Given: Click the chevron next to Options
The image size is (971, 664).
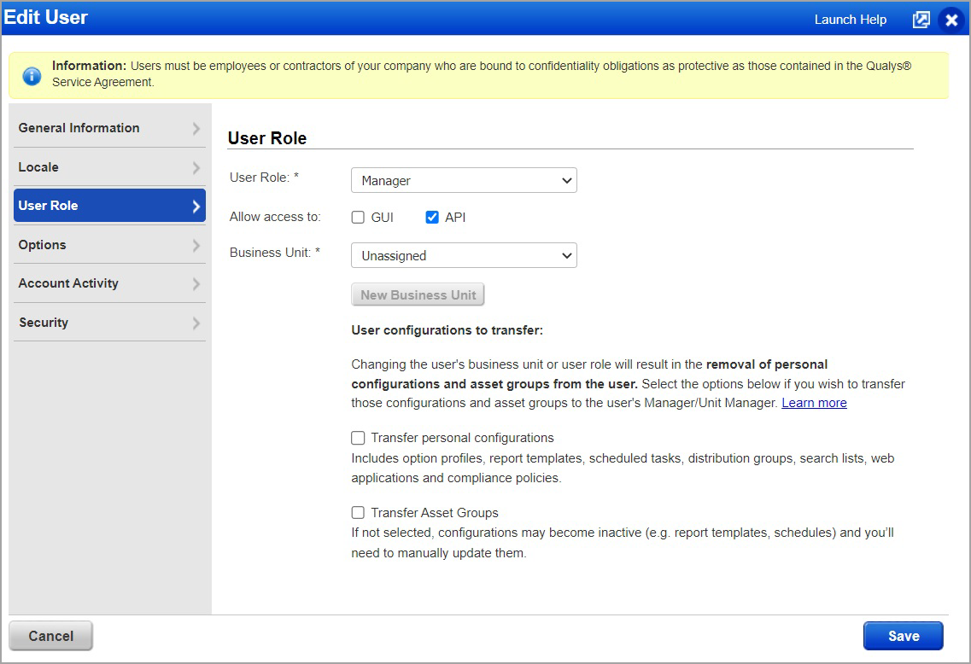Looking at the screenshot, I should [x=196, y=245].
